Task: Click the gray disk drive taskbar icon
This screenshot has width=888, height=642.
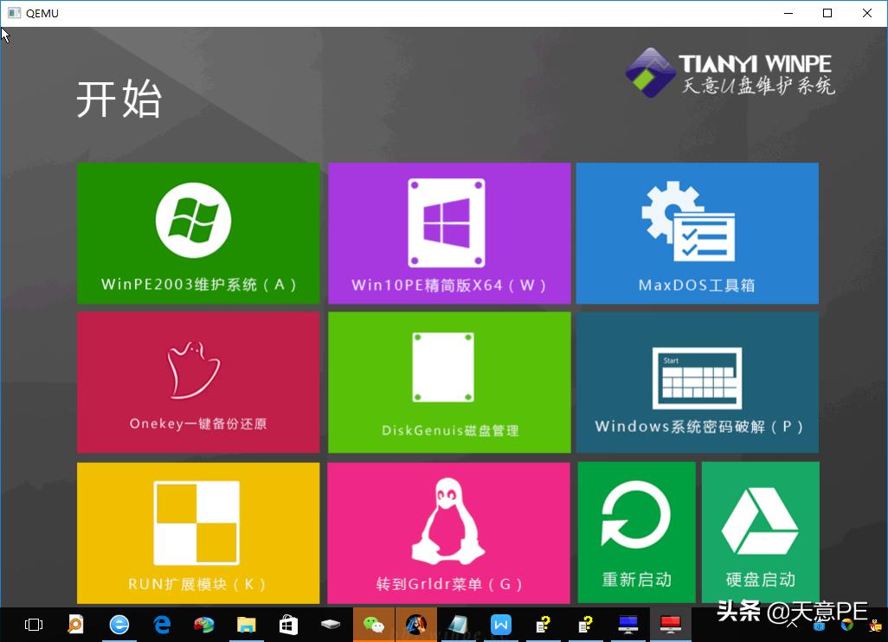Action: coord(331,625)
